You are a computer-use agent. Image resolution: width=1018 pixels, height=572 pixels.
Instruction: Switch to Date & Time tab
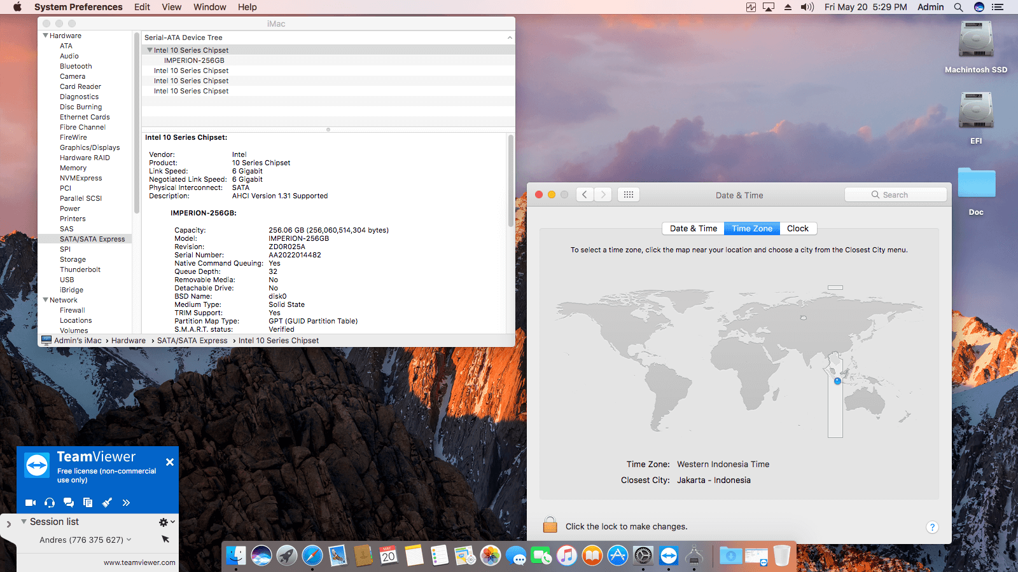tap(693, 229)
